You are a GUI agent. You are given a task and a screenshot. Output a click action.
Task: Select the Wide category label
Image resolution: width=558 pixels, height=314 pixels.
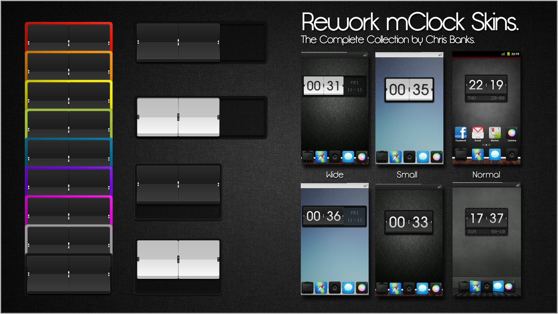point(335,174)
